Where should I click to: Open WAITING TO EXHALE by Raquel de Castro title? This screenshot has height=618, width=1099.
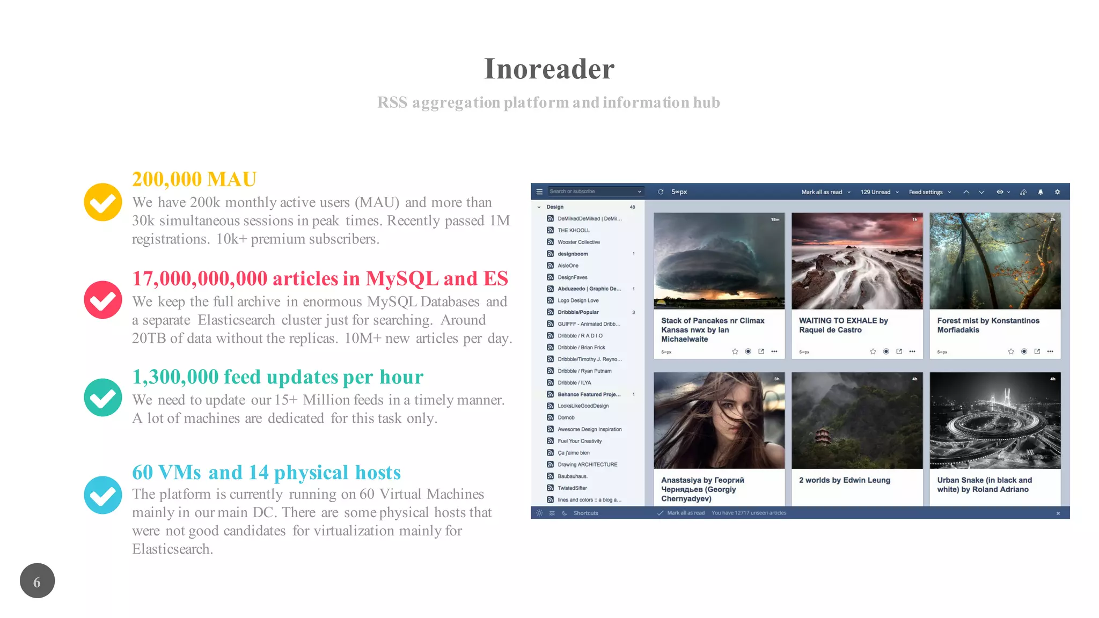click(x=843, y=325)
